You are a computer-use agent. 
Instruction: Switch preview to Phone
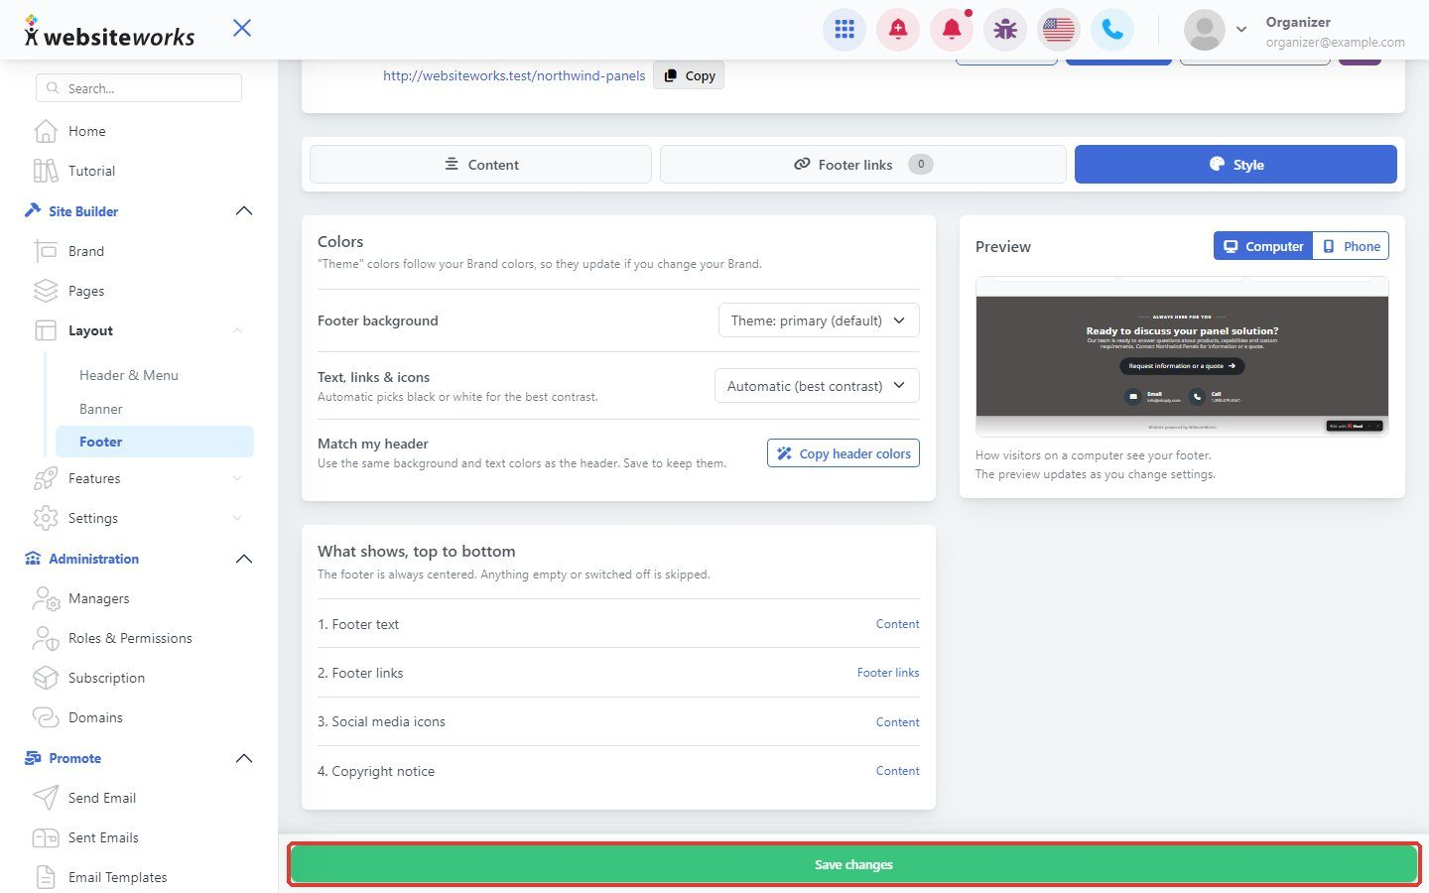coord(1351,246)
